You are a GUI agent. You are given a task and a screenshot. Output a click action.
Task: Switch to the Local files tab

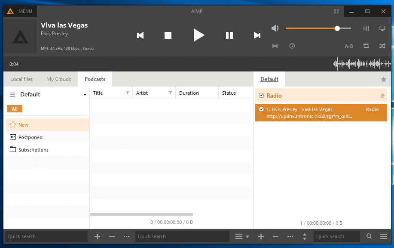(21, 79)
